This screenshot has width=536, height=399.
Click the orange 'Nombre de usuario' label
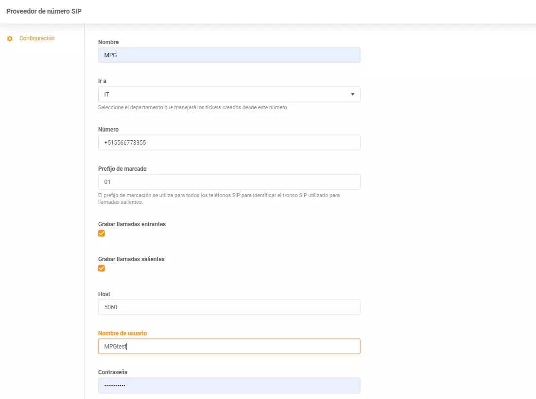(121, 333)
